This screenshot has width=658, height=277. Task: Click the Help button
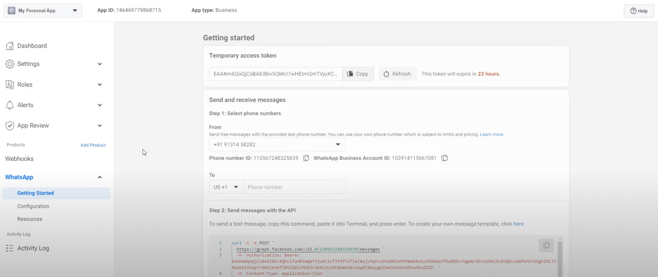coord(639,11)
